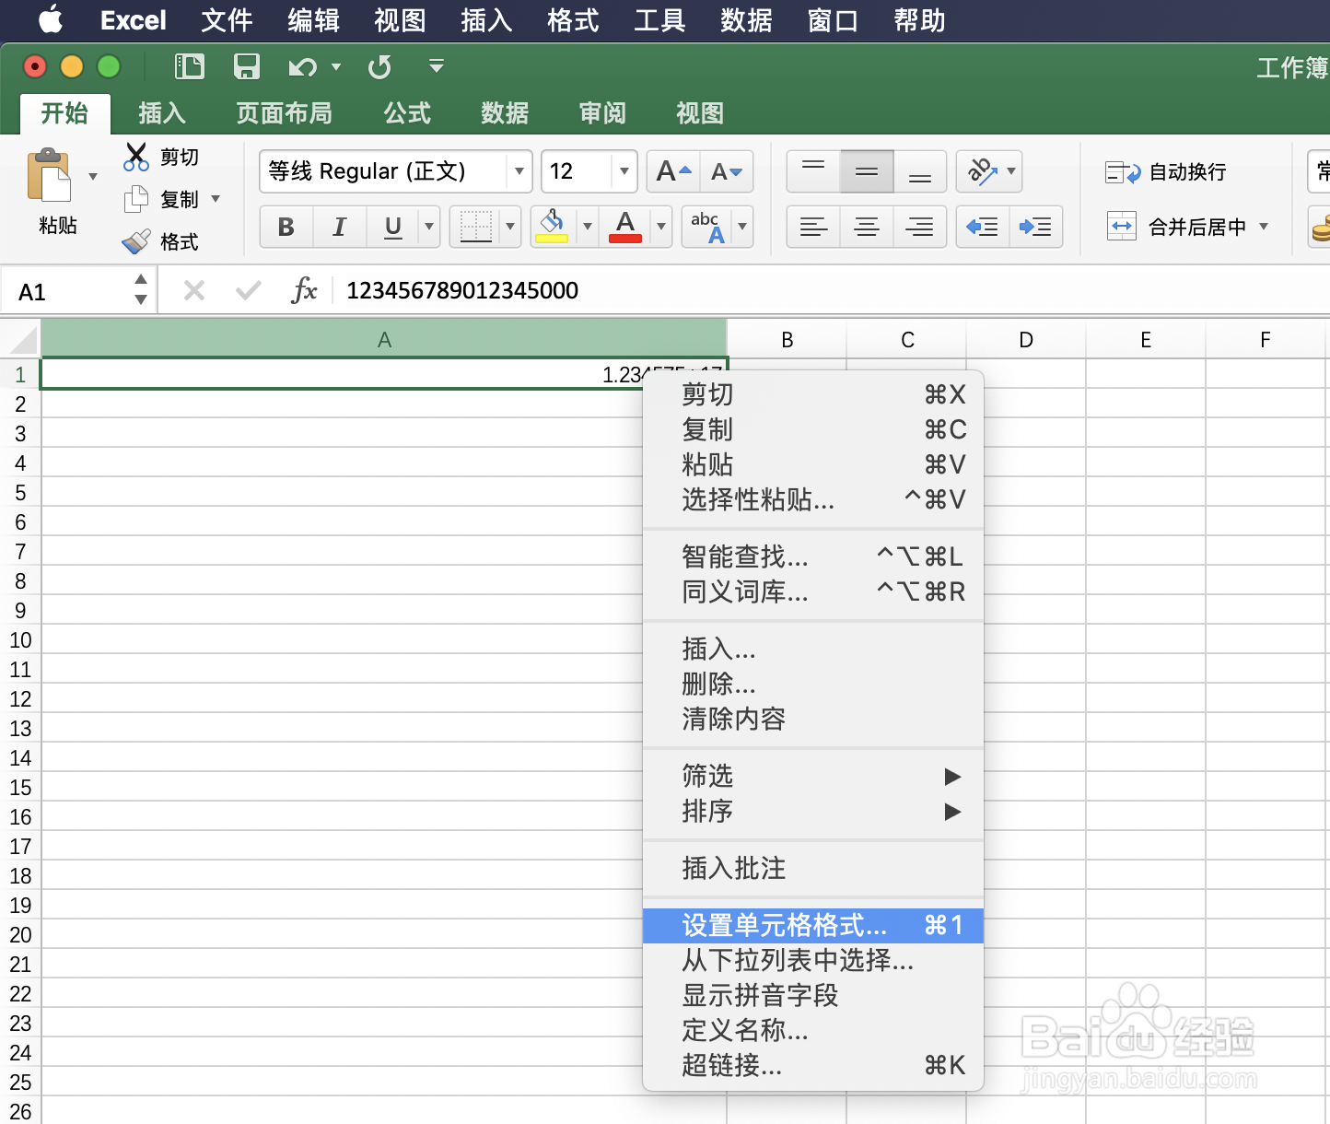
Task: Choose 清除内容 in context menu
Action: (813, 719)
